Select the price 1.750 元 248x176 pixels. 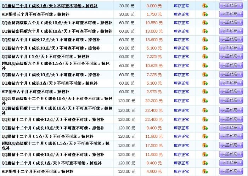[154, 15]
